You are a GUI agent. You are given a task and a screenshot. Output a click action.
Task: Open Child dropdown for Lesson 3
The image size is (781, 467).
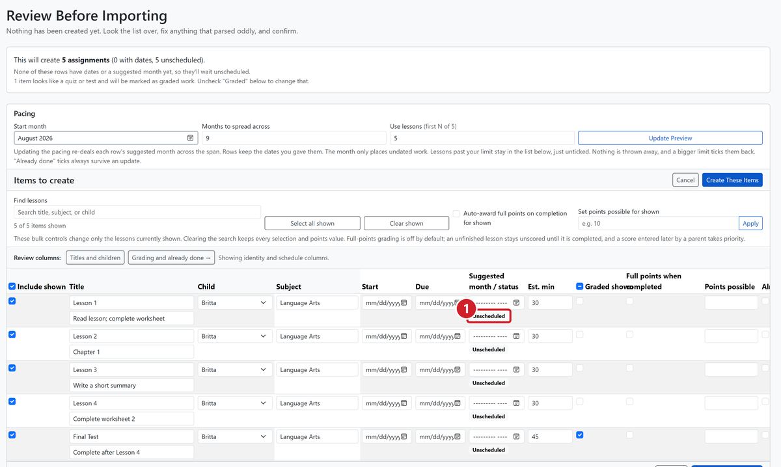point(234,369)
